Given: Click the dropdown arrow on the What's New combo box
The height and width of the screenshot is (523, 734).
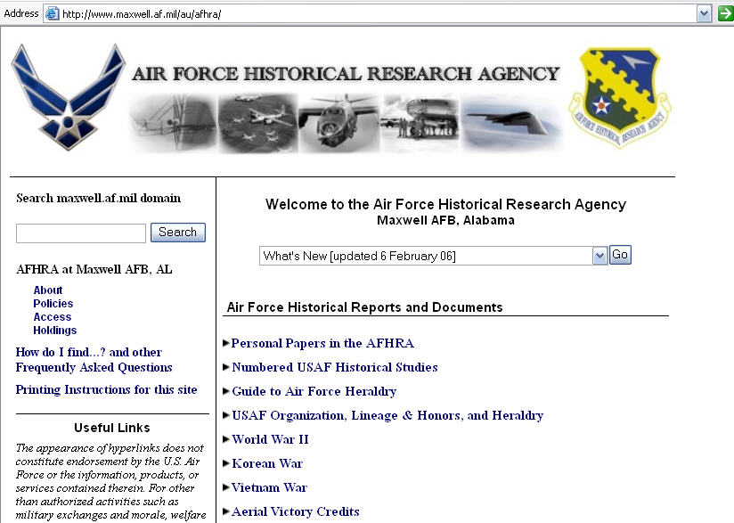Looking at the screenshot, I should 599,256.
